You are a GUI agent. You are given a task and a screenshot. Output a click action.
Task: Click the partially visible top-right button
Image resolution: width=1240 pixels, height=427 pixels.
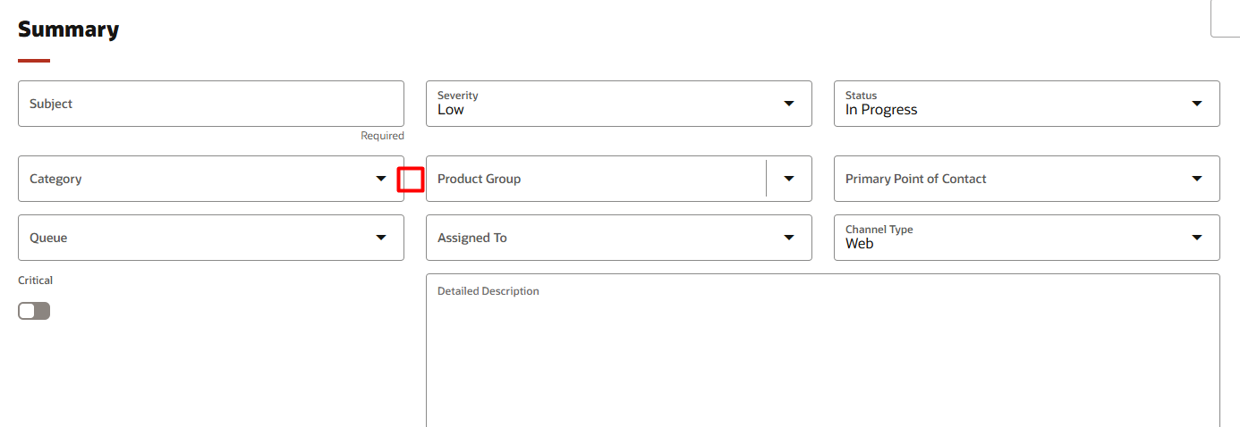pos(1226,19)
